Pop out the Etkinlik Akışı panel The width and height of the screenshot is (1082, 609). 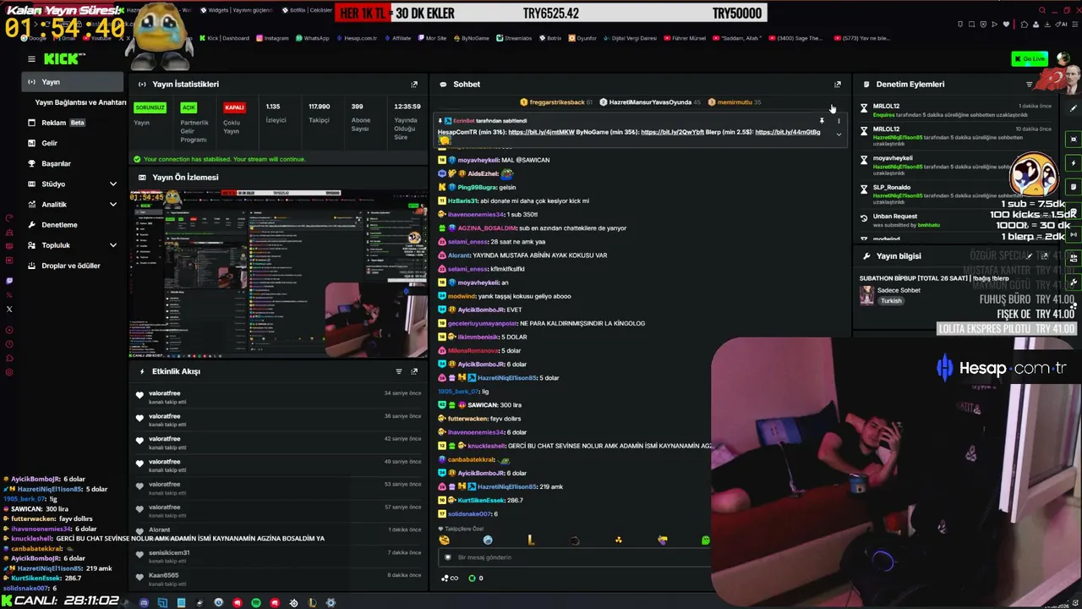point(414,371)
